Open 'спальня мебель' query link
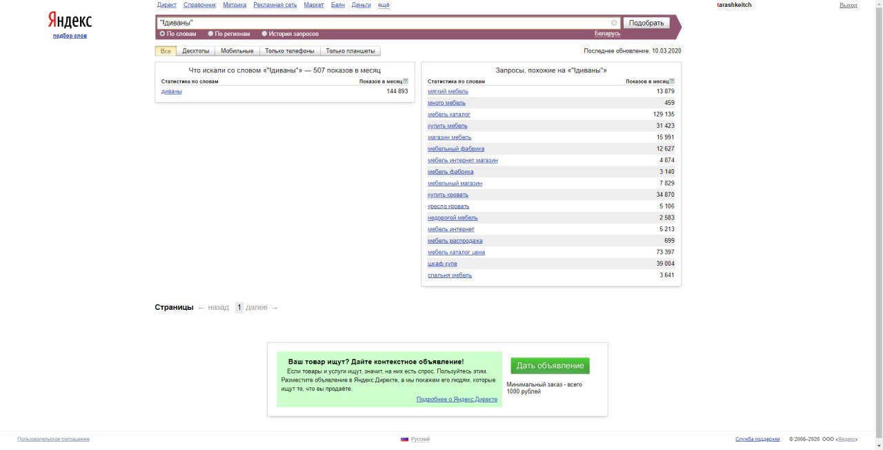This screenshot has width=883, height=450. (450, 275)
